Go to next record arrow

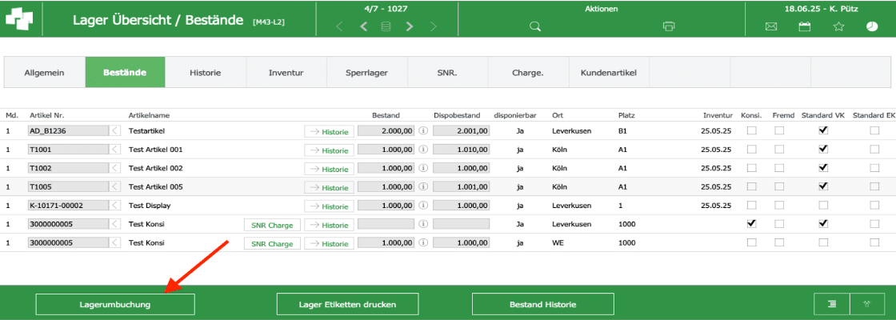pos(410,26)
